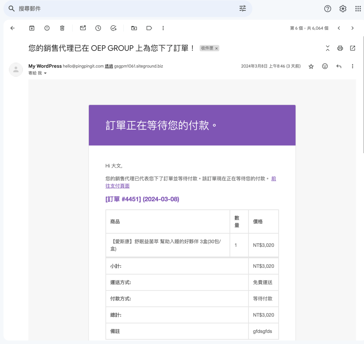Open email in a new window

[353, 48]
